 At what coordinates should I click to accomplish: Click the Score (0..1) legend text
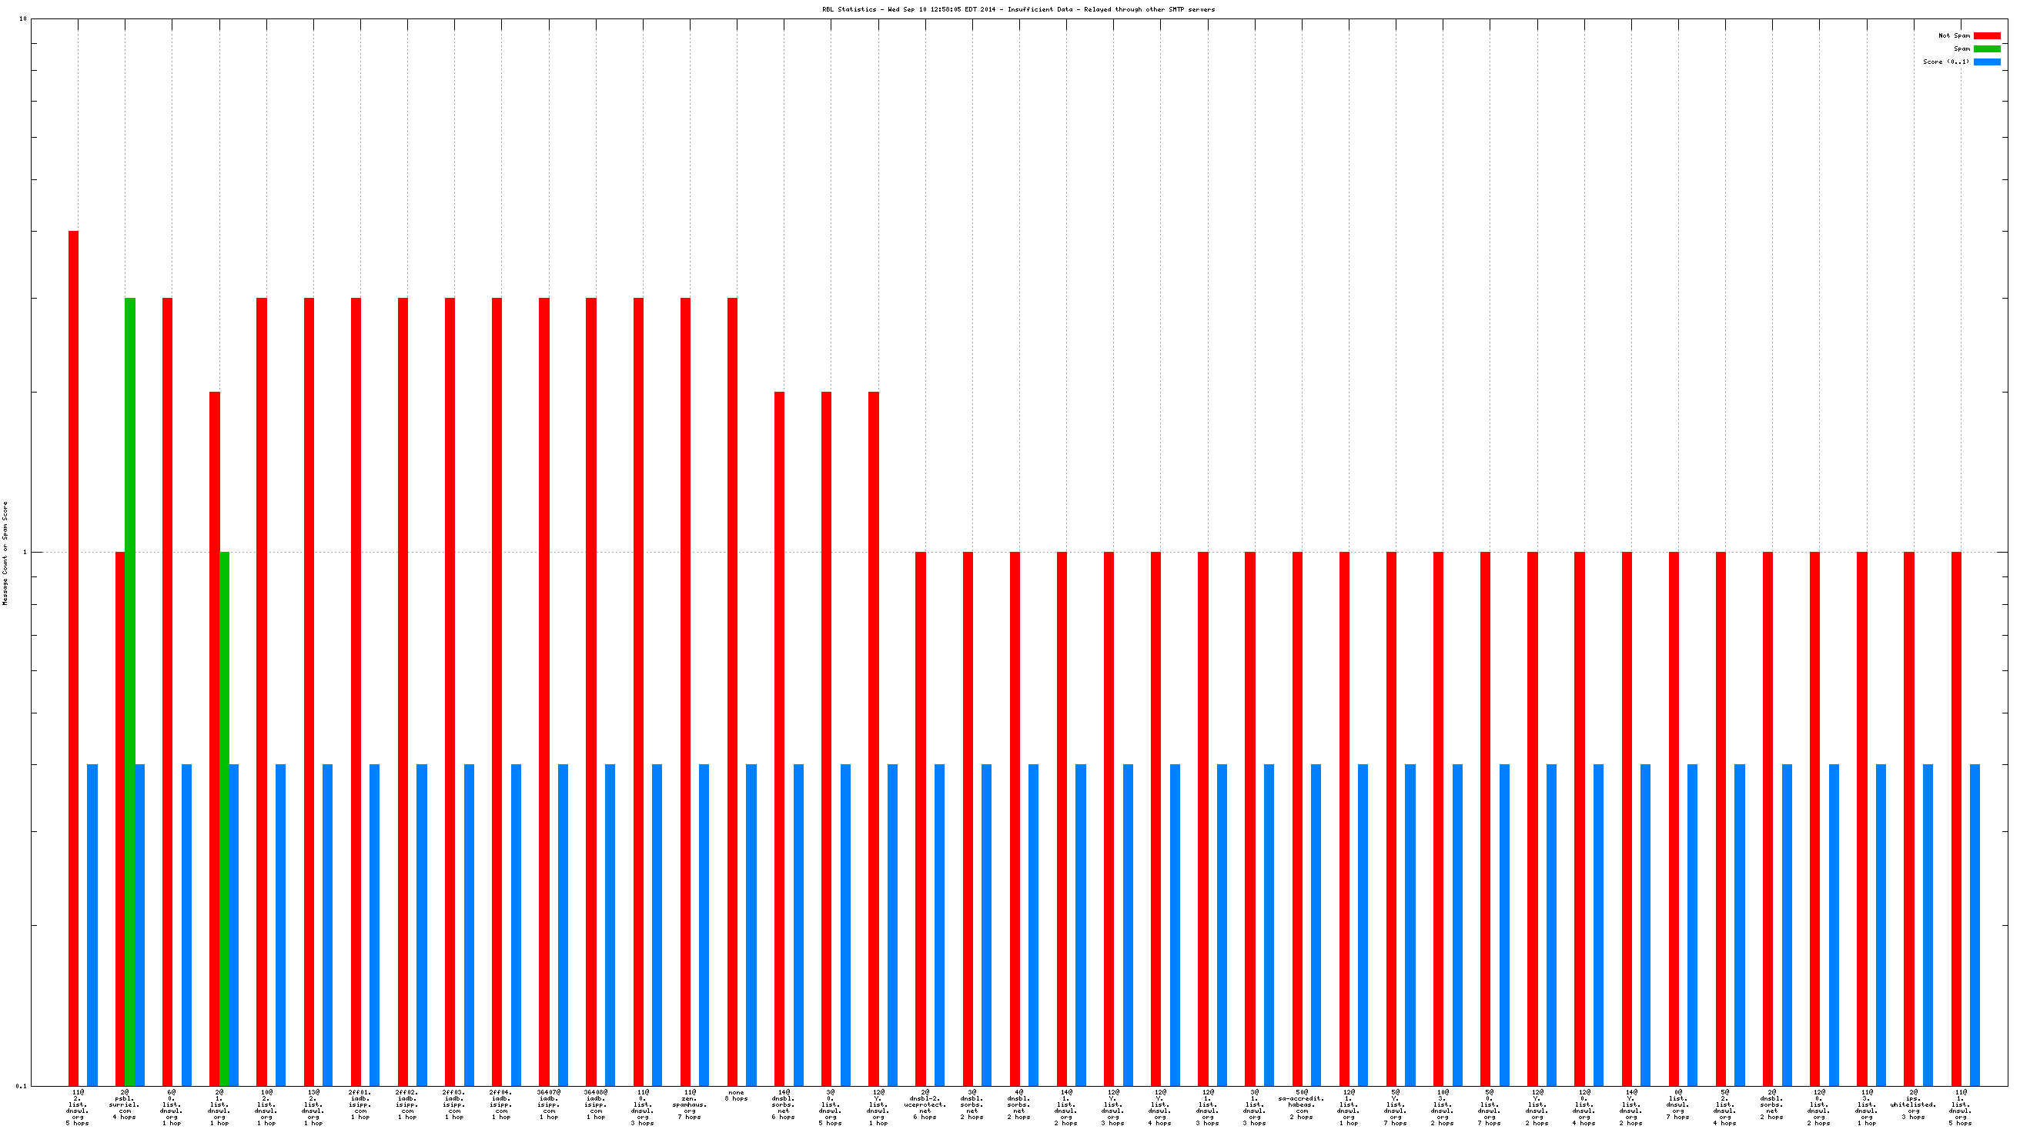coord(1945,62)
